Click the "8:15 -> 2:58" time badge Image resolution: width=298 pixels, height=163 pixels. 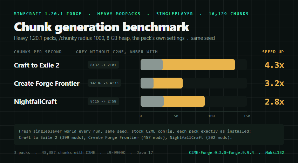point(103,101)
